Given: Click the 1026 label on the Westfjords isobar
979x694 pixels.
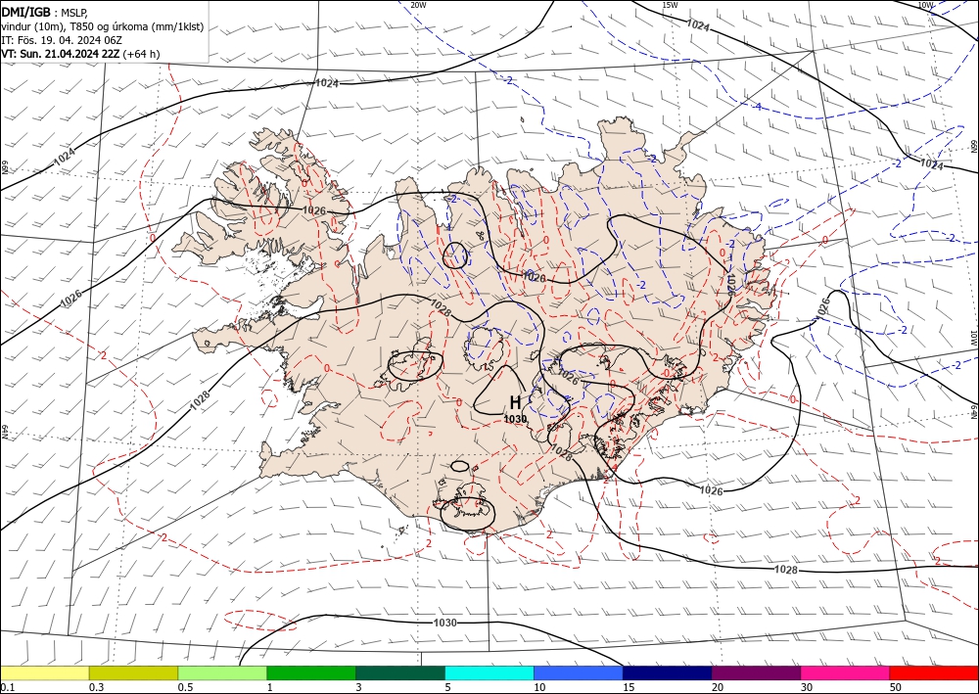Looking at the screenshot, I should click(x=313, y=210).
